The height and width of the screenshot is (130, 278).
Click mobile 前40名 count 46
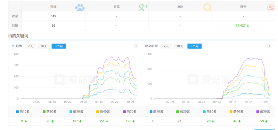coord(235,121)
